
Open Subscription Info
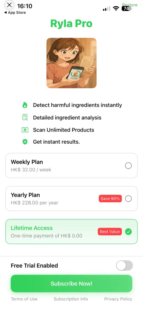71,299
